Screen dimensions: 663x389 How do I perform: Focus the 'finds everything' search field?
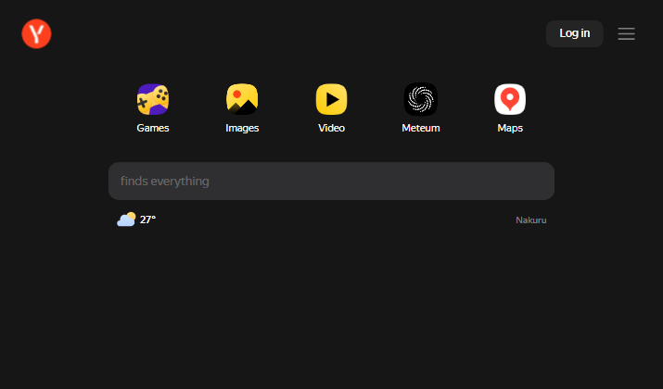331,182
